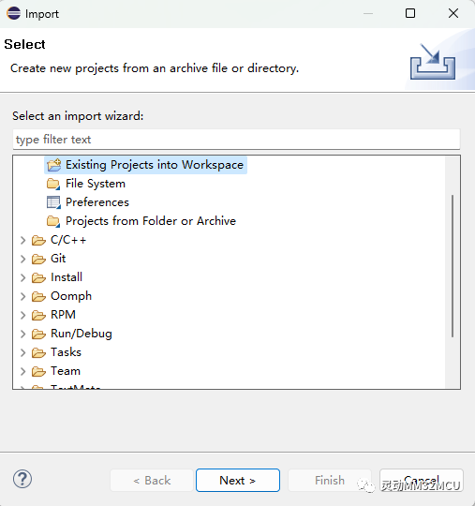This screenshot has width=475, height=506.
Task: Click the Preferences table icon
Action: (53, 202)
